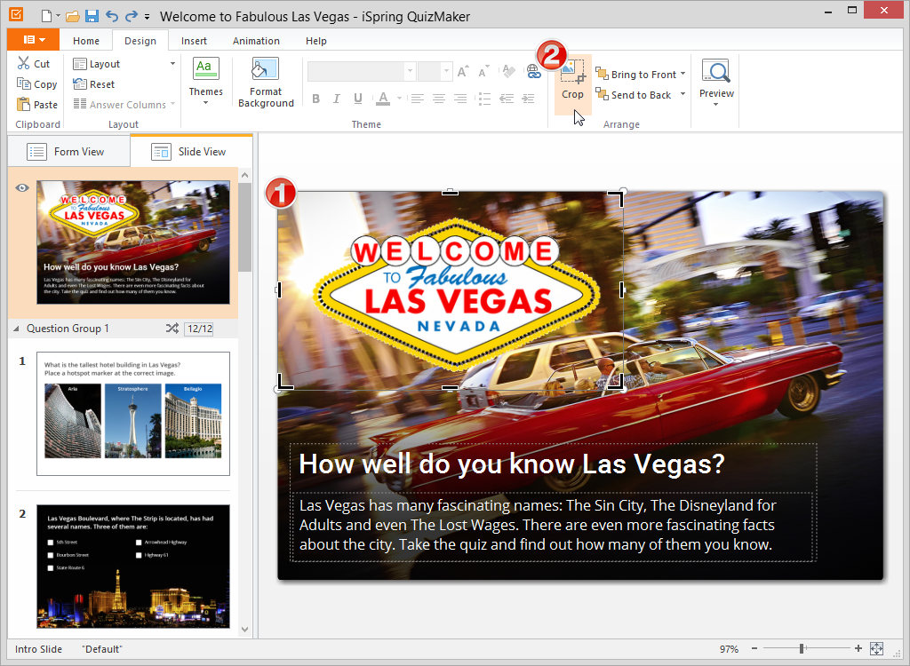Image resolution: width=910 pixels, height=666 pixels.
Task: Click the zoom slider handle in status bar
Action: point(801,649)
